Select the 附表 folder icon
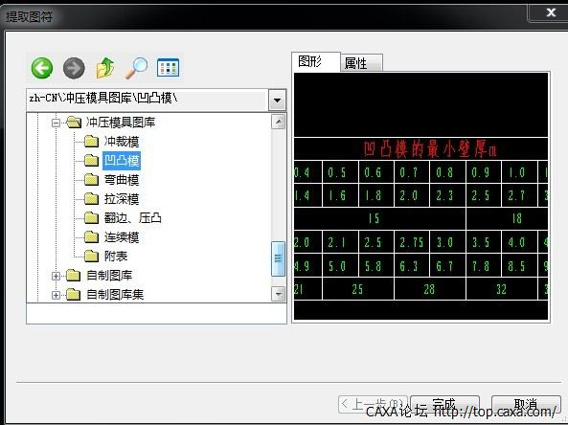This screenshot has height=425, width=568. coord(91,256)
